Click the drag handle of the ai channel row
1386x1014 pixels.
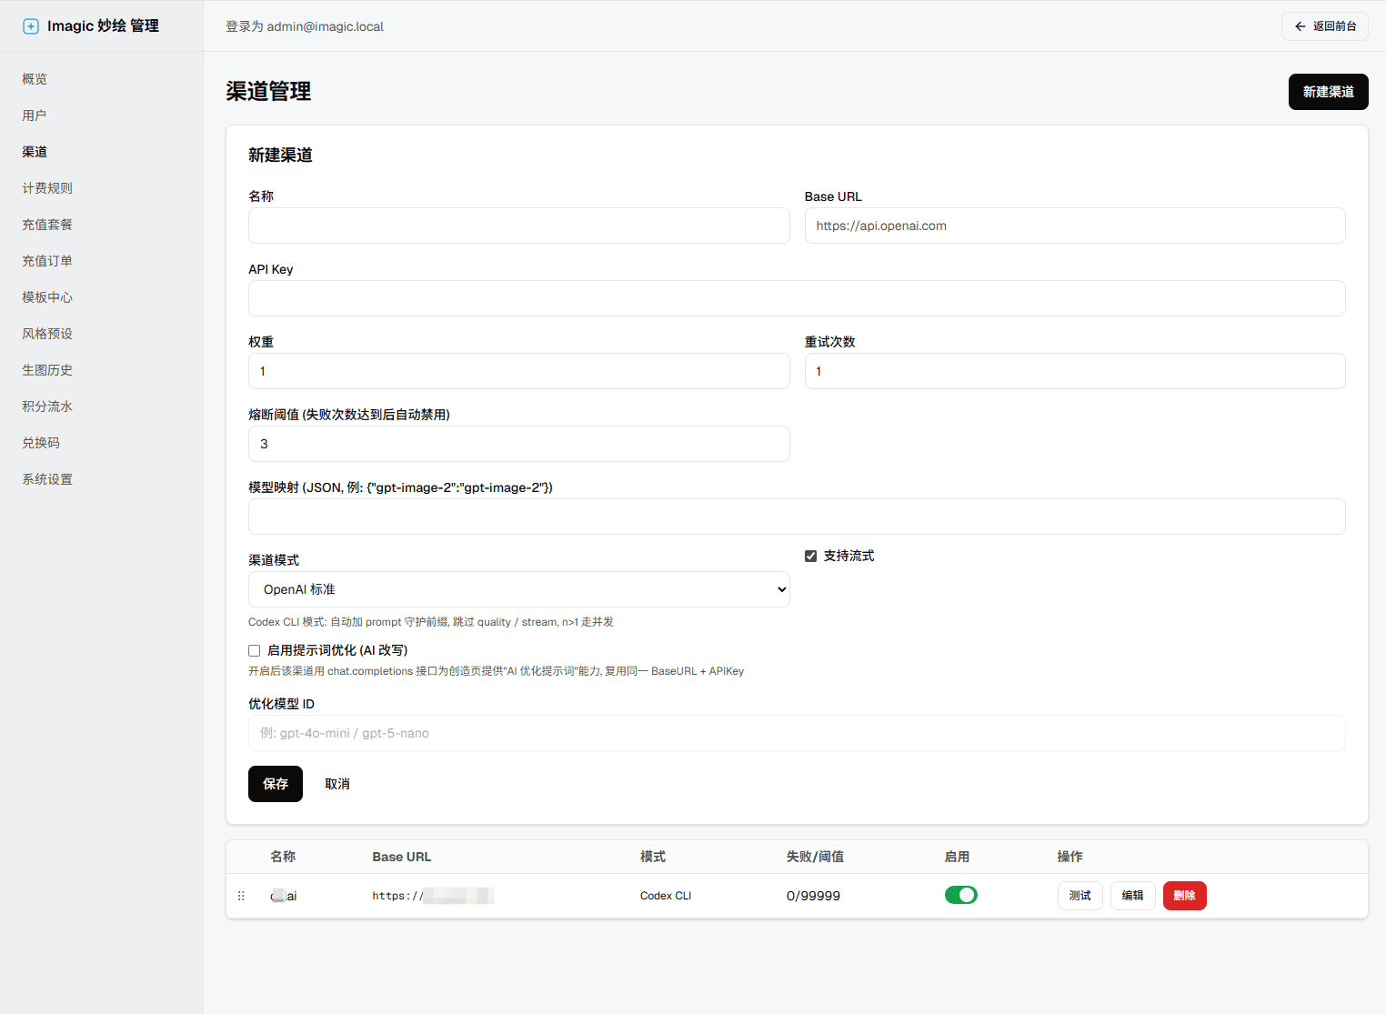click(x=241, y=896)
